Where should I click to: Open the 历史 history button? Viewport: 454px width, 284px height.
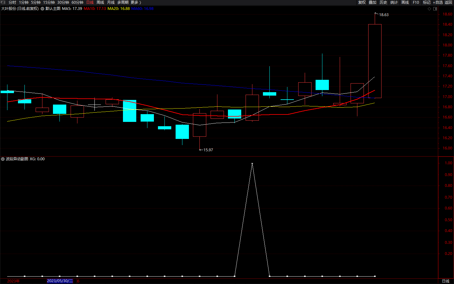(383, 2)
